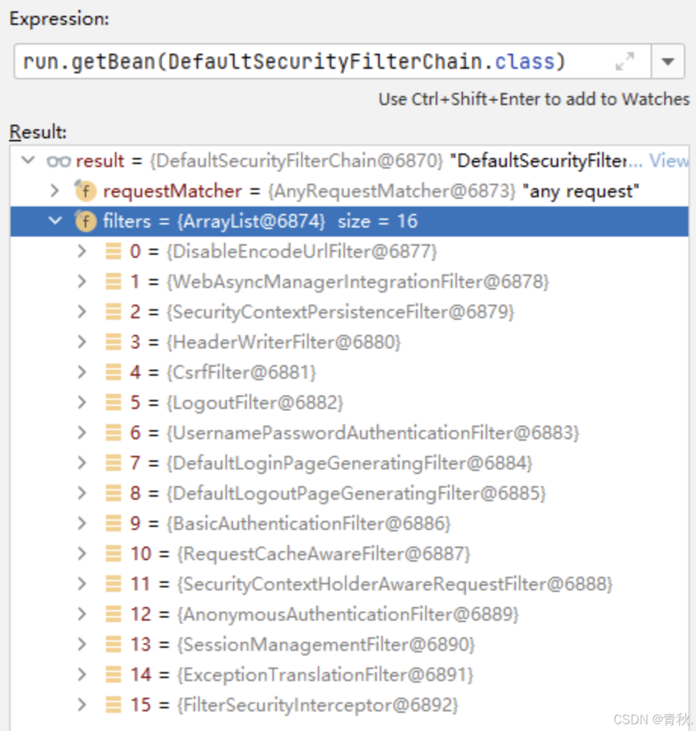Expand the requestMatcher field node
The height and width of the screenshot is (731, 696).
point(54,191)
